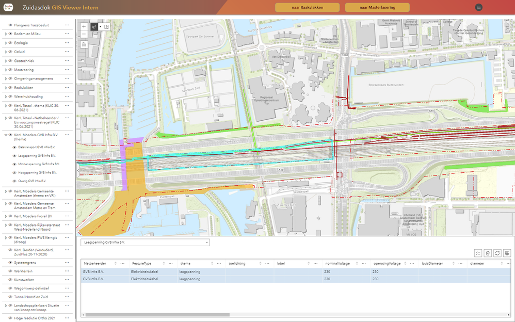Select second Elektriciteitskabel table row
The width and height of the screenshot is (515, 322).
click(x=295, y=279)
